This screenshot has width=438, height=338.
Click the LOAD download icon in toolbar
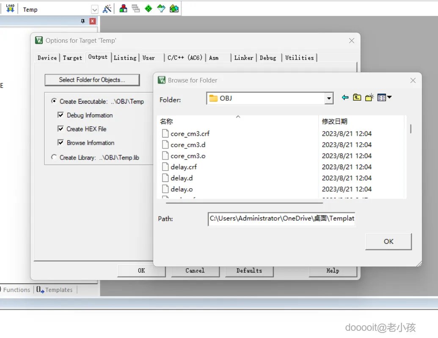[x=10, y=8]
